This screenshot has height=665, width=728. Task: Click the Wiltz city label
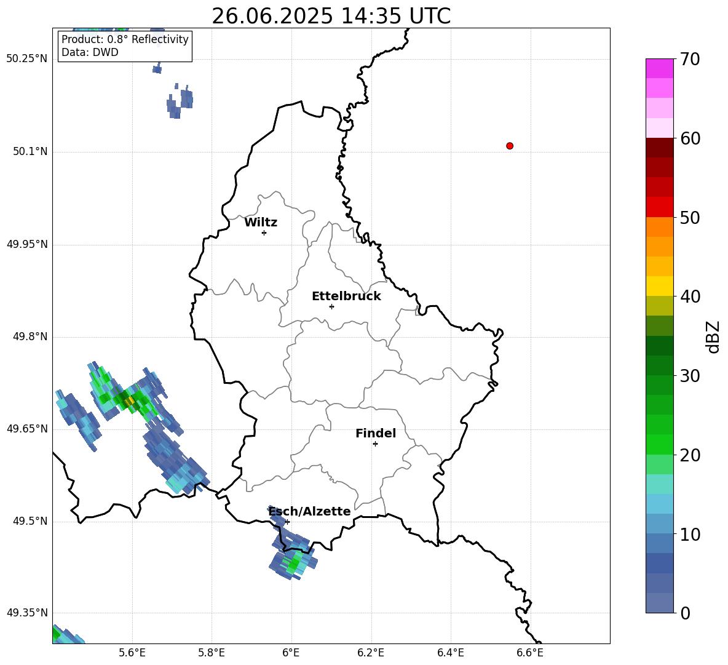point(261,223)
